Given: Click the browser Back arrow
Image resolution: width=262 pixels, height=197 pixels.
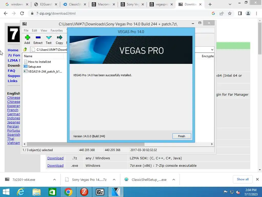Looking at the screenshot, I should click(6, 13).
